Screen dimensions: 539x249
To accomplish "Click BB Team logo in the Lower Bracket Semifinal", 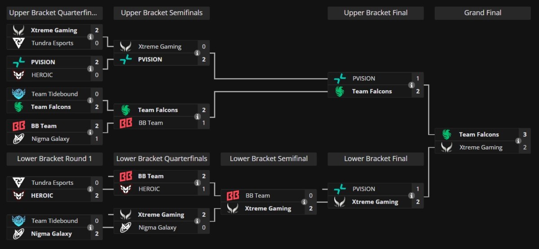I will point(233,196).
